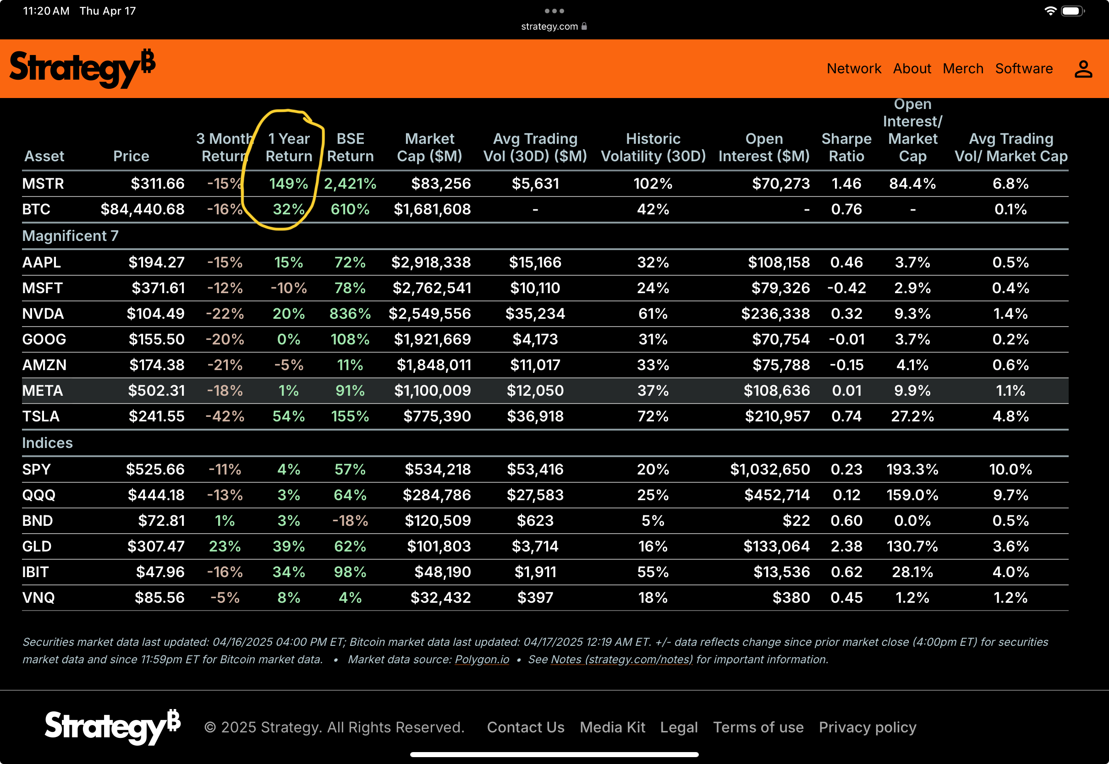This screenshot has width=1109, height=764.
Task: Open the Network menu item
Action: 854,68
